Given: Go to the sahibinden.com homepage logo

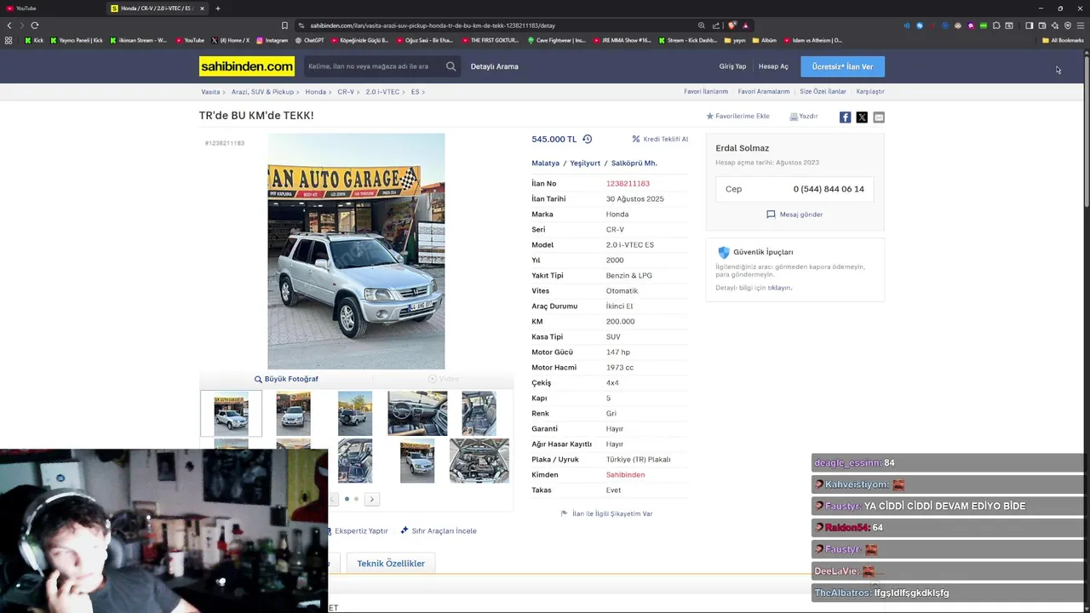Looking at the screenshot, I should (x=247, y=66).
